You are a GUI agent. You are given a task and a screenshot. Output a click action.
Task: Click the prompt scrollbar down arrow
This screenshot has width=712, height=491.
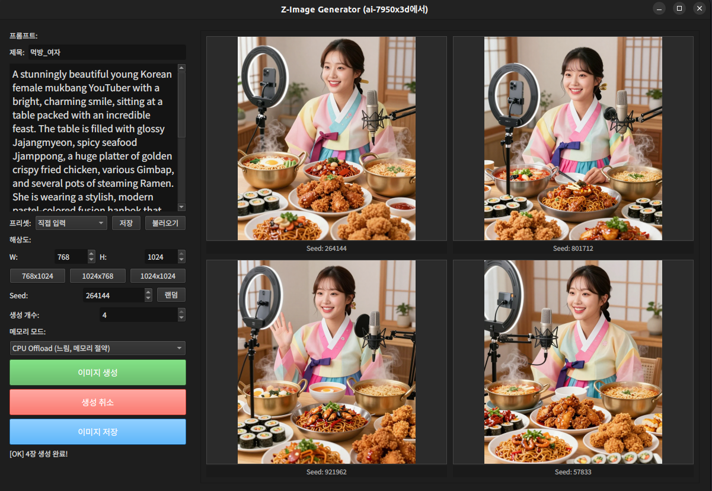[x=181, y=207]
